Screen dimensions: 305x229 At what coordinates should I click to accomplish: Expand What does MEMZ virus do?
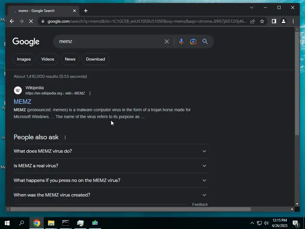111,151
